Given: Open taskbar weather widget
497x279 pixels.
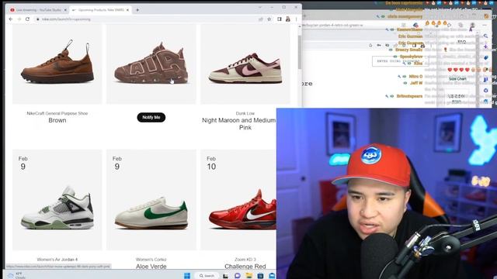Looking at the screenshot, I should point(16,275).
